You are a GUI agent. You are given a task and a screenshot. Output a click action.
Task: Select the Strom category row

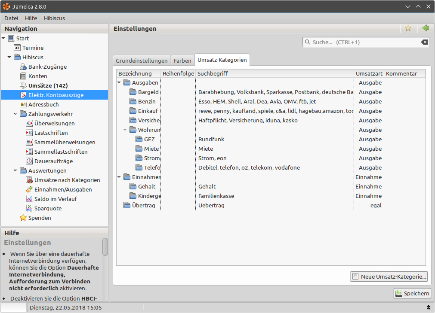coord(271,158)
